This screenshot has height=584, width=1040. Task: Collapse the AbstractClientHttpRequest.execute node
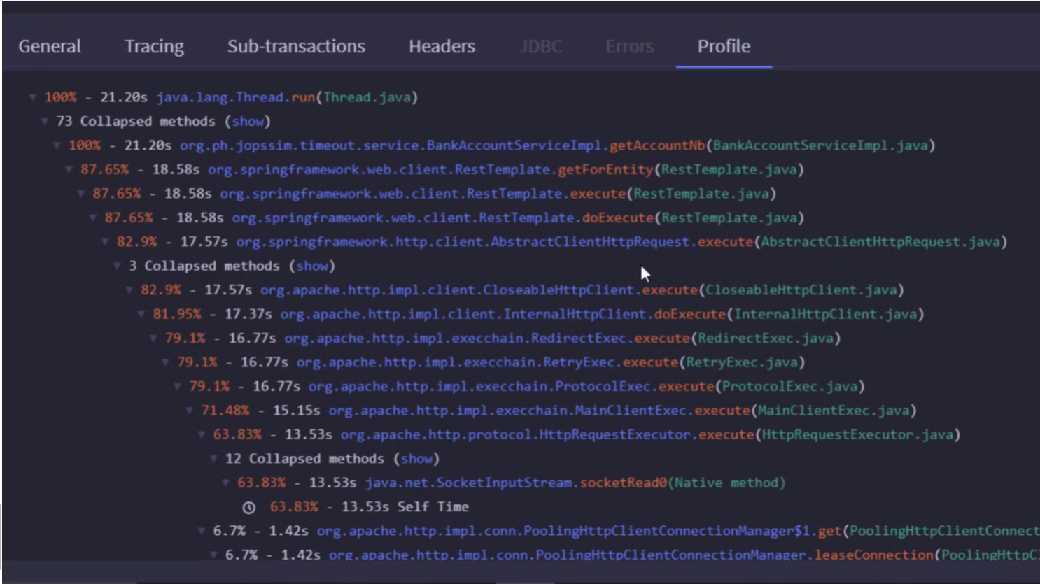pyautogui.click(x=105, y=242)
